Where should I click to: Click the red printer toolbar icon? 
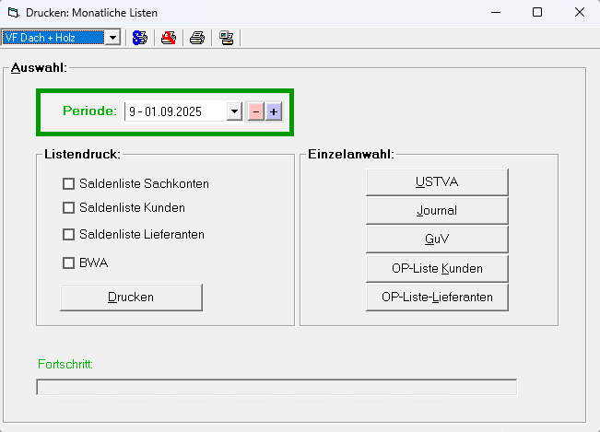169,38
